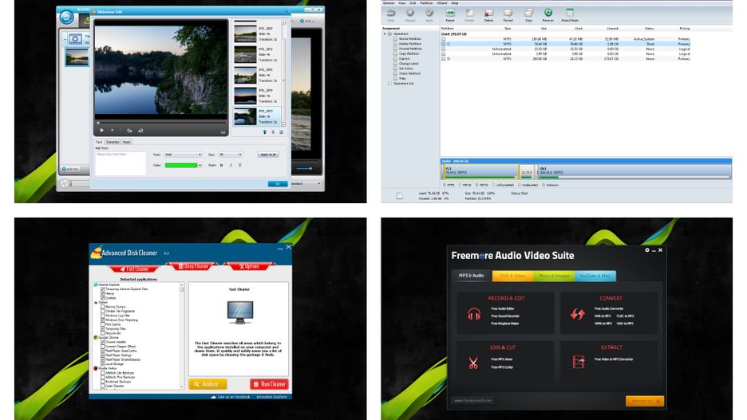Click Extract film icon in Freemore suite
This screenshot has height=420, width=747.
click(579, 363)
